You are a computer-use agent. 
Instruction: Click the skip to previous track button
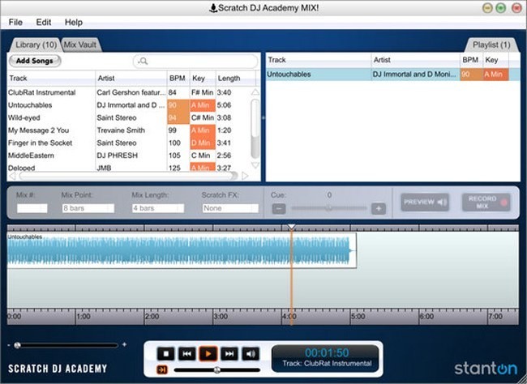(186, 353)
